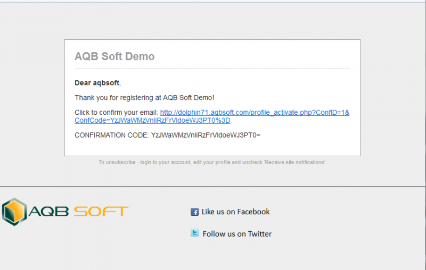This screenshot has height=270, width=426.
Task: Click the blue Facebook icon
Action: (194, 212)
